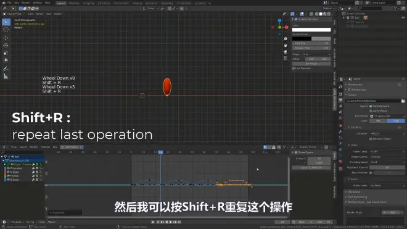Open the Layout workspace tab

(61, 3)
